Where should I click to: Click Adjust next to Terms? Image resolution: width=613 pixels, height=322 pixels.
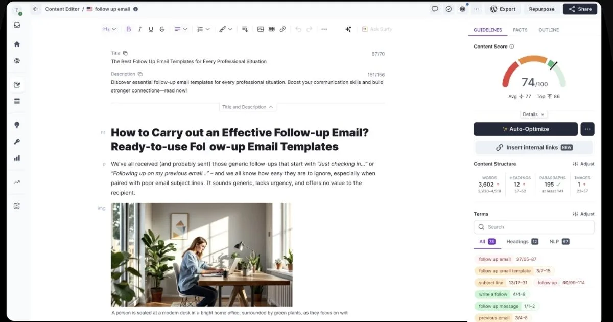pyautogui.click(x=583, y=214)
